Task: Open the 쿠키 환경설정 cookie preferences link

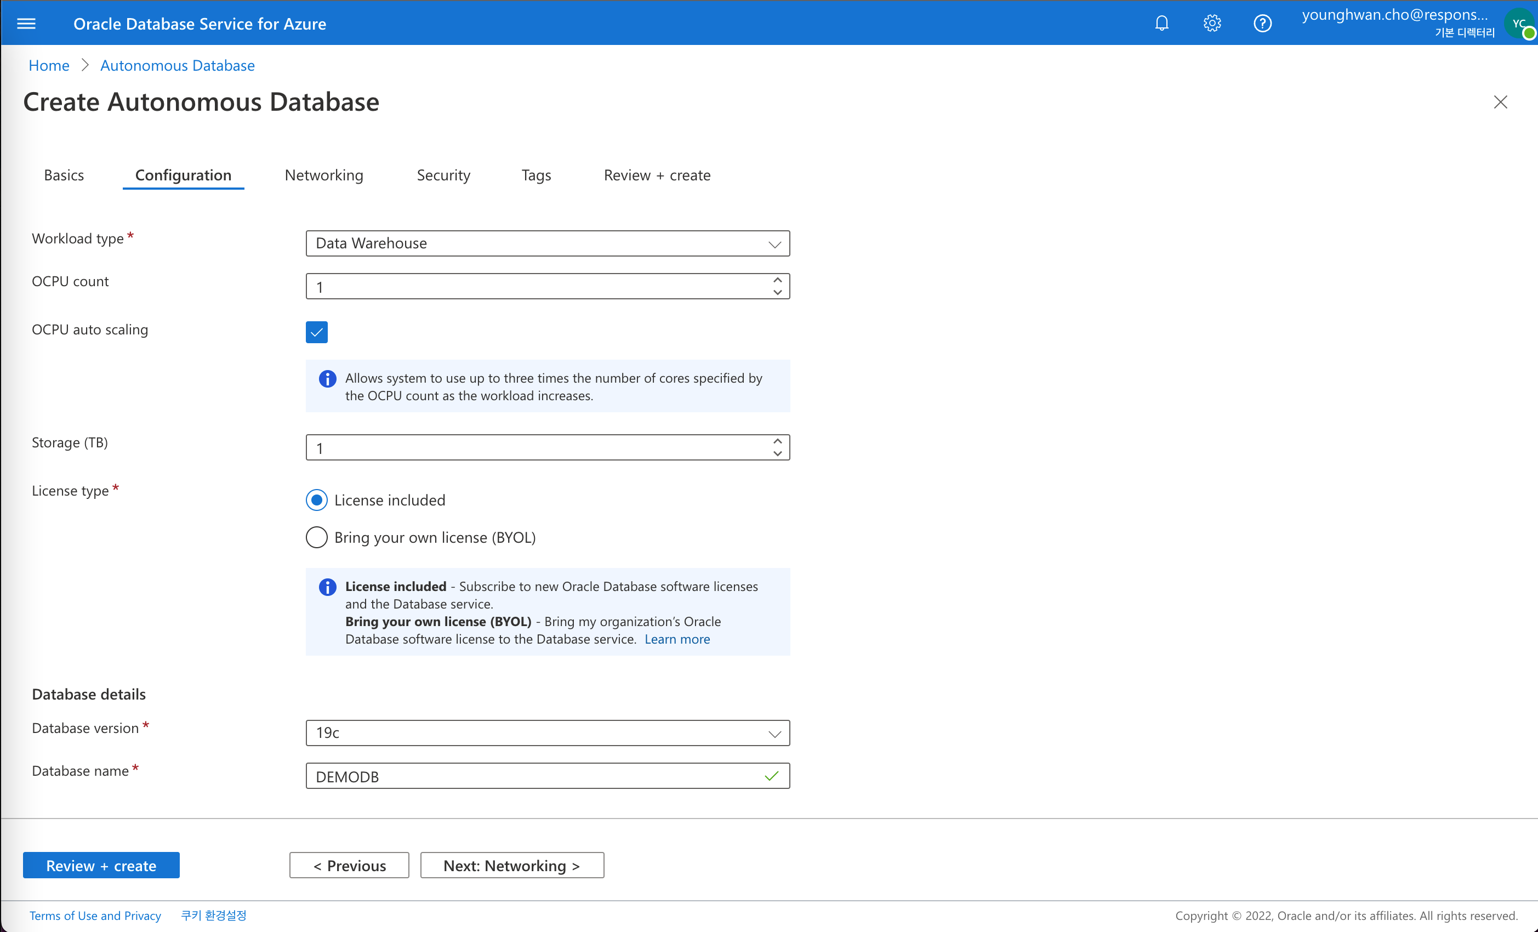Action: (x=213, y=915)
